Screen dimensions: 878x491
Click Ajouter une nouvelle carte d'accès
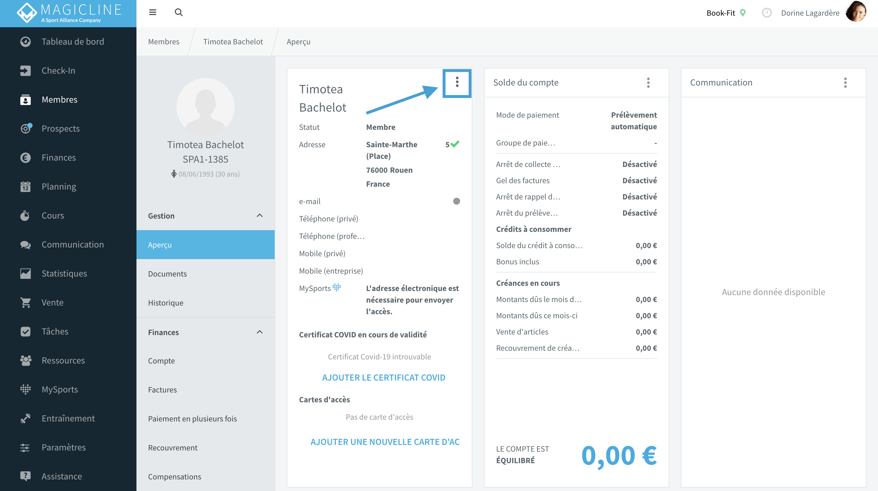pos(385,442)
